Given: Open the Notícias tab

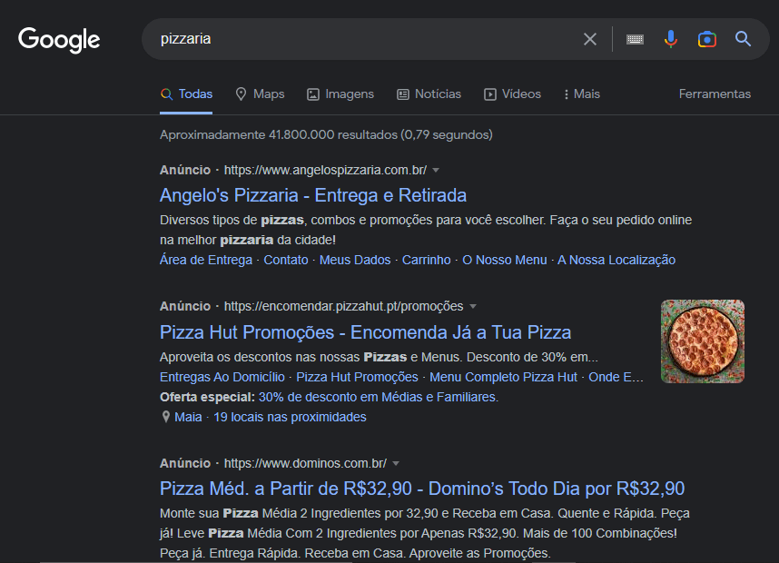Looking at the screenshot, I should 429,94.
